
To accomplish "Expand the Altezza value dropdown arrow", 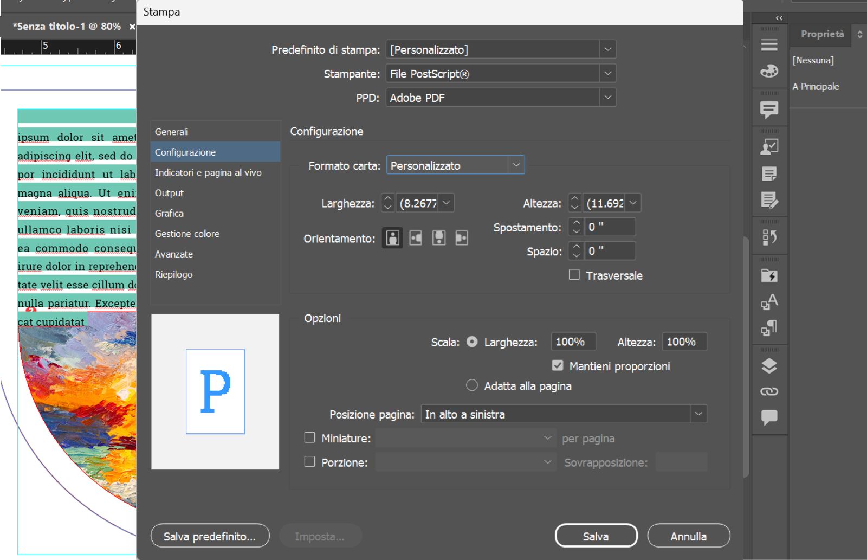I will pyautogui.click(x=633, y=203).
